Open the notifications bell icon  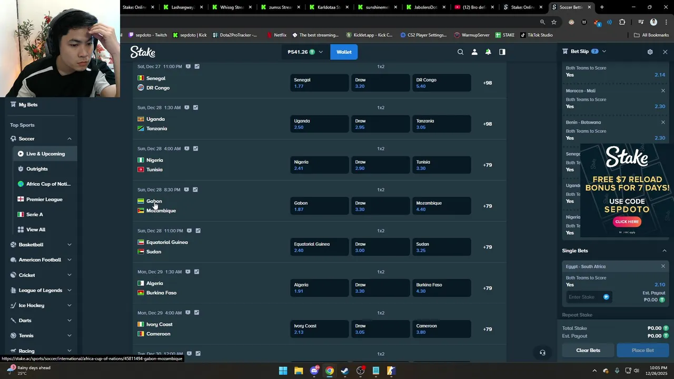point(488,52)
